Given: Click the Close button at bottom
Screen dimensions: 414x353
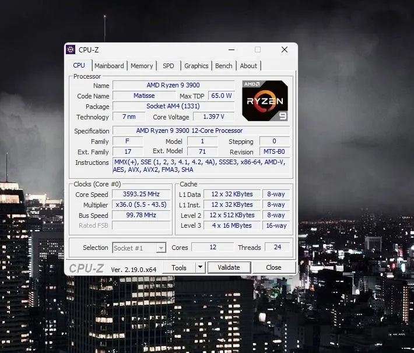Looking at the screenshot, I should [273, 267].
